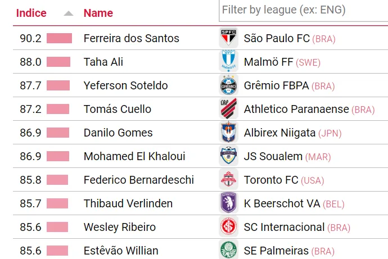Select the Grêmio FBPA team link
This screenshot has width=388, height=259.
(277, 85)
